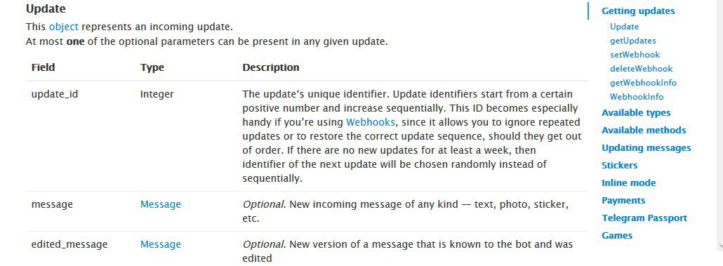
Task: Open Payments section in sidebar
Action: (x=623, y=201)
